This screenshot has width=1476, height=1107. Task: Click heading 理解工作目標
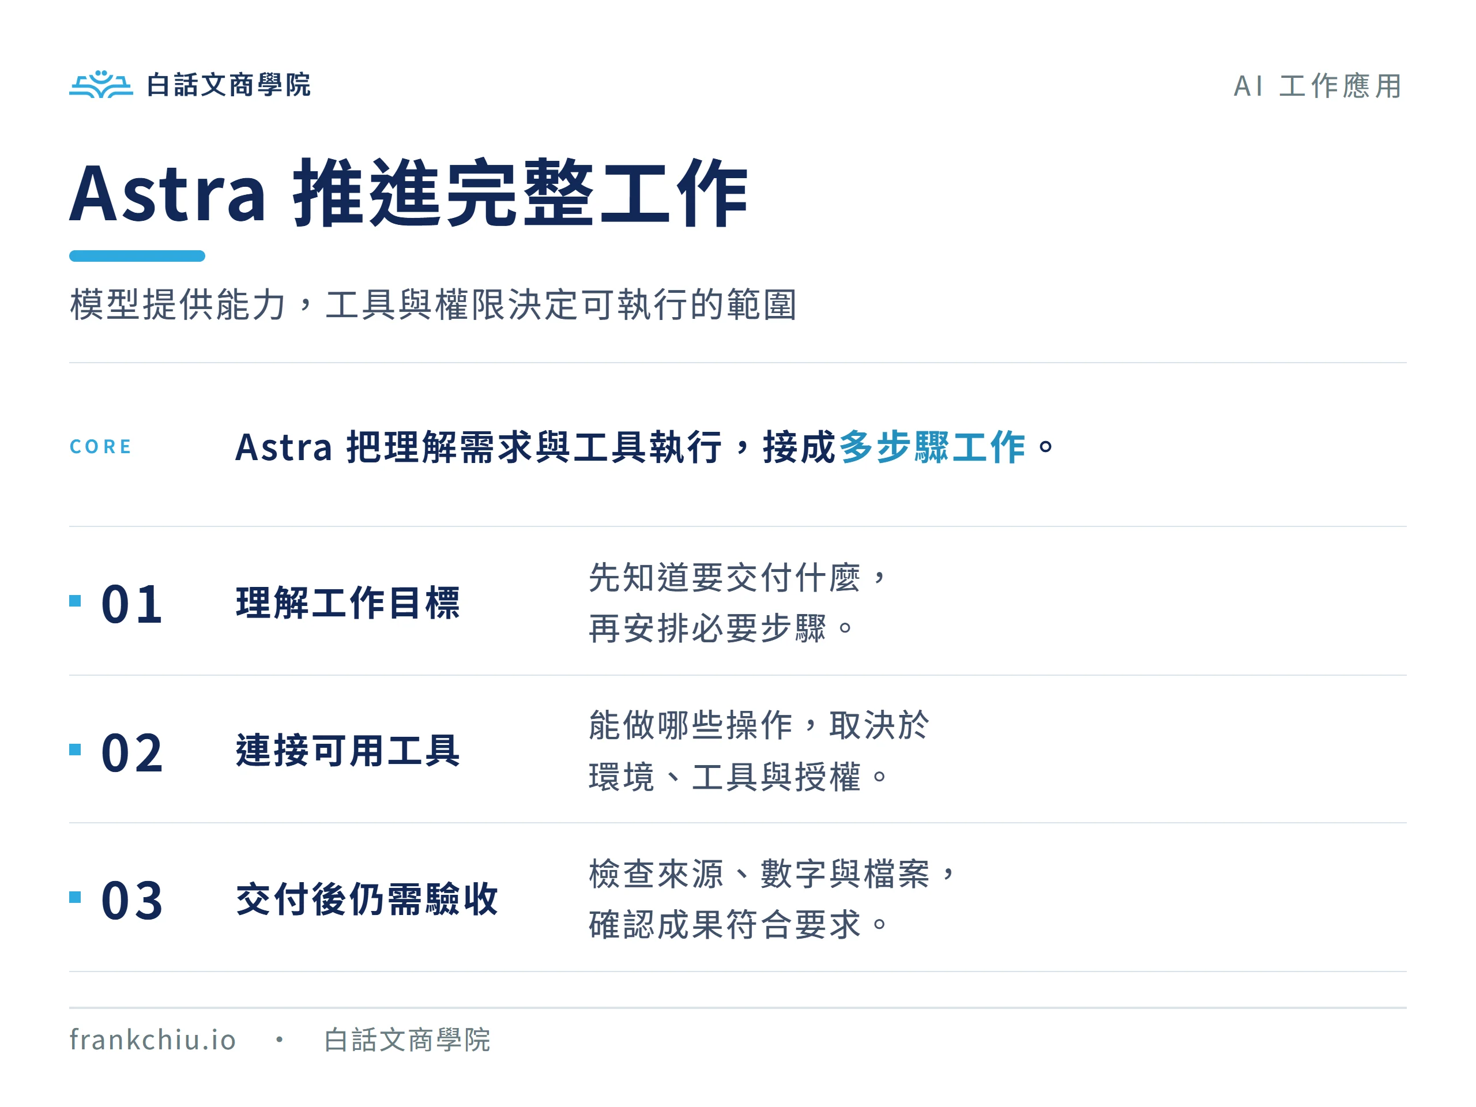point(348,603)
